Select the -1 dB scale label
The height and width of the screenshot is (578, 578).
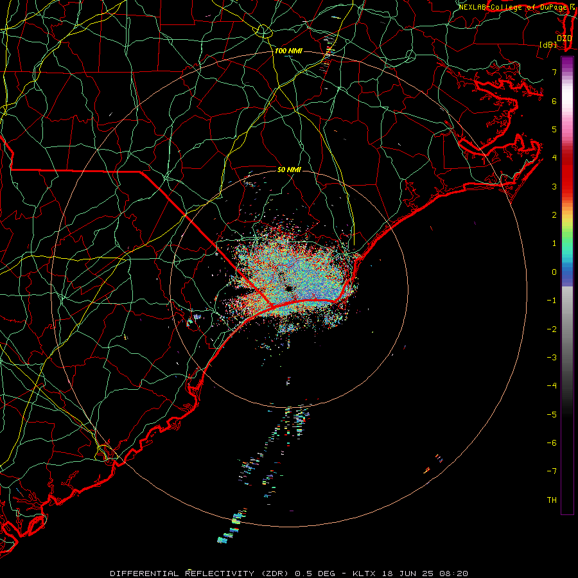(552, 301)
